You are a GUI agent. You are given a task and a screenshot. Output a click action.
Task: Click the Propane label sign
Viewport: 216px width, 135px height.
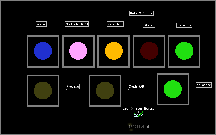(73, 86)
